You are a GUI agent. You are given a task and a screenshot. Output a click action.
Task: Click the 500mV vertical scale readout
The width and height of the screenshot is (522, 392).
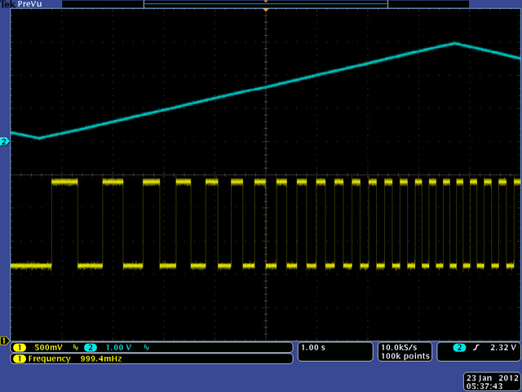tap(49, 348)
